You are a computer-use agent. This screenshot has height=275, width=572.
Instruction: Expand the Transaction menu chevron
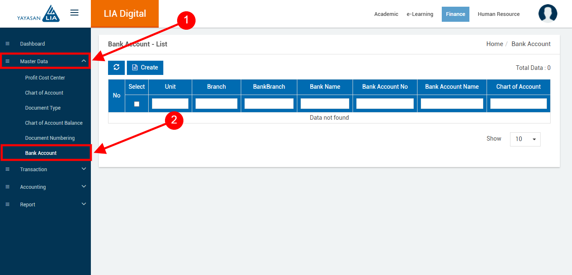pos(84,169)
